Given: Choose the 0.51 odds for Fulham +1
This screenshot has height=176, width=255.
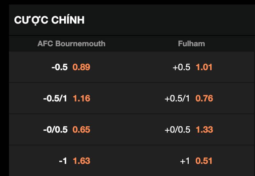Looking at the screenshot, I should coord(204,161).
